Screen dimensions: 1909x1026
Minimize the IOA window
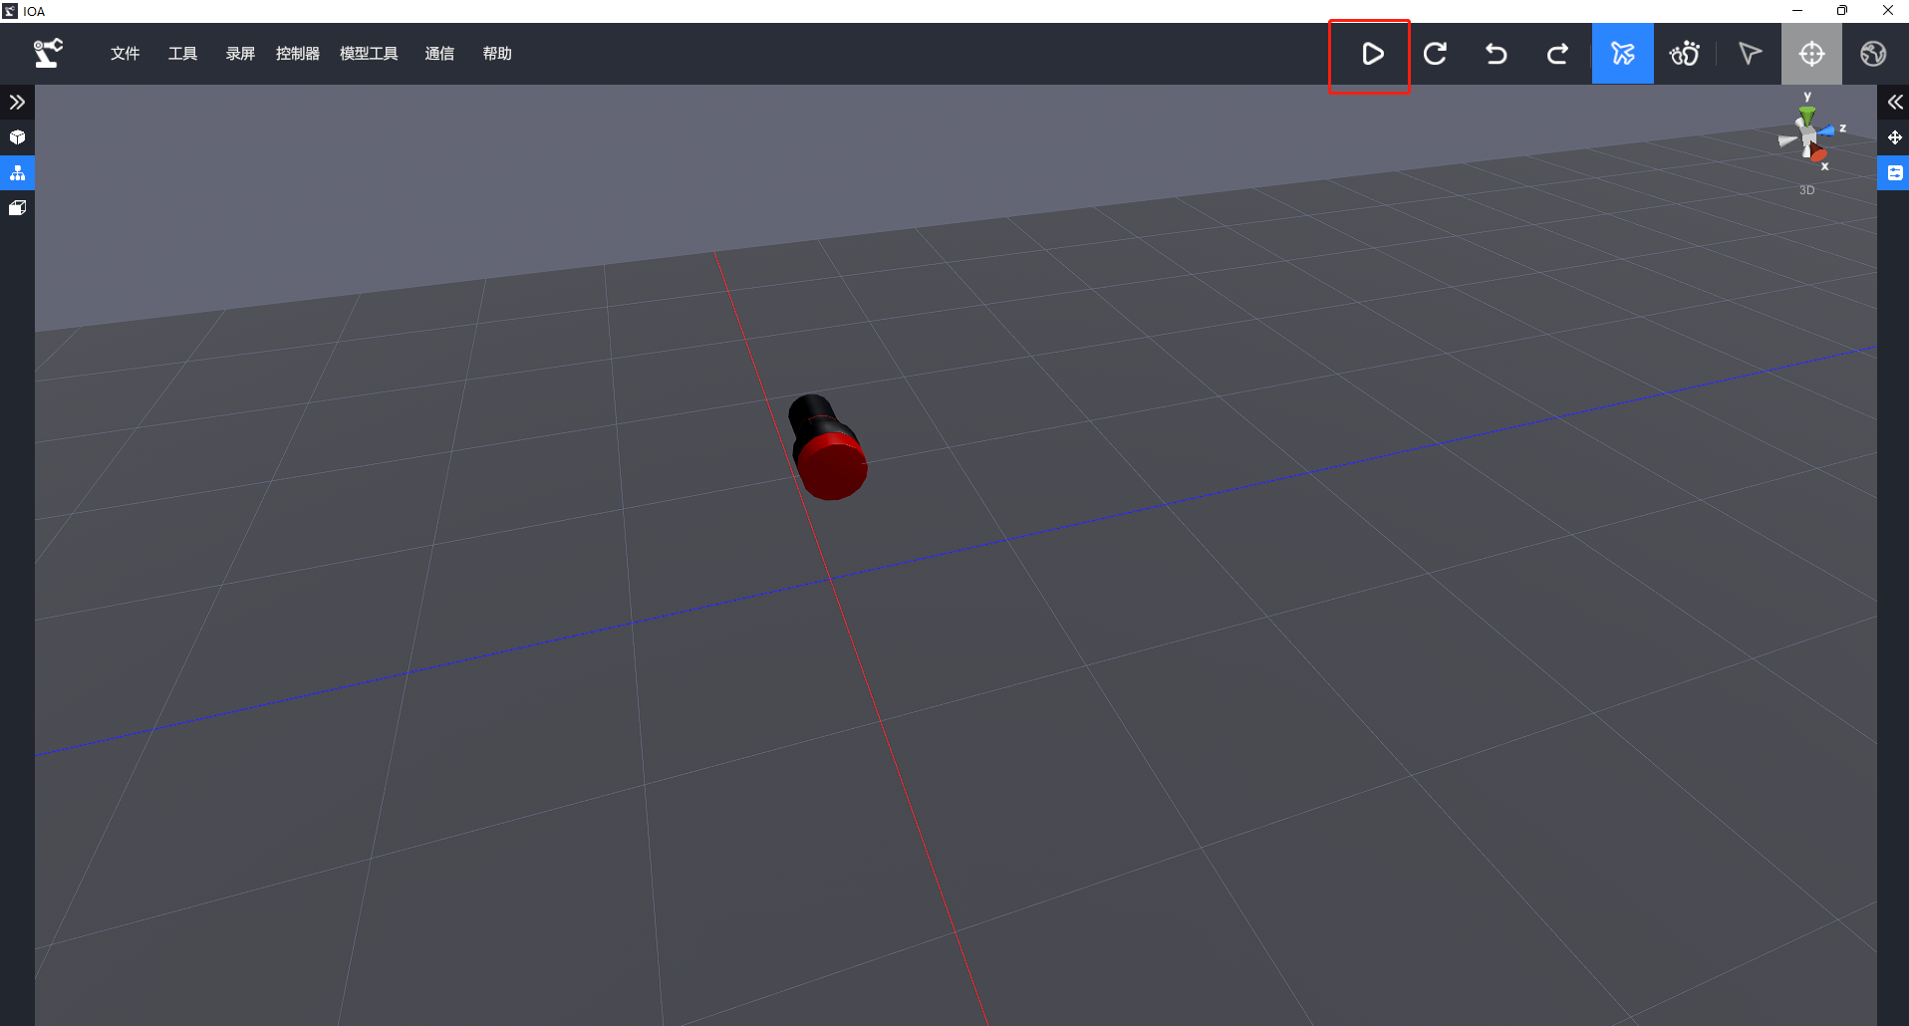[1797, 11]
